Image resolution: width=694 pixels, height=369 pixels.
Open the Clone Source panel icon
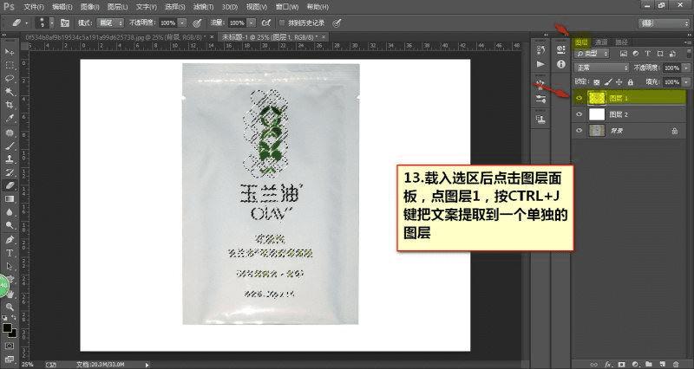pos(540,119)
